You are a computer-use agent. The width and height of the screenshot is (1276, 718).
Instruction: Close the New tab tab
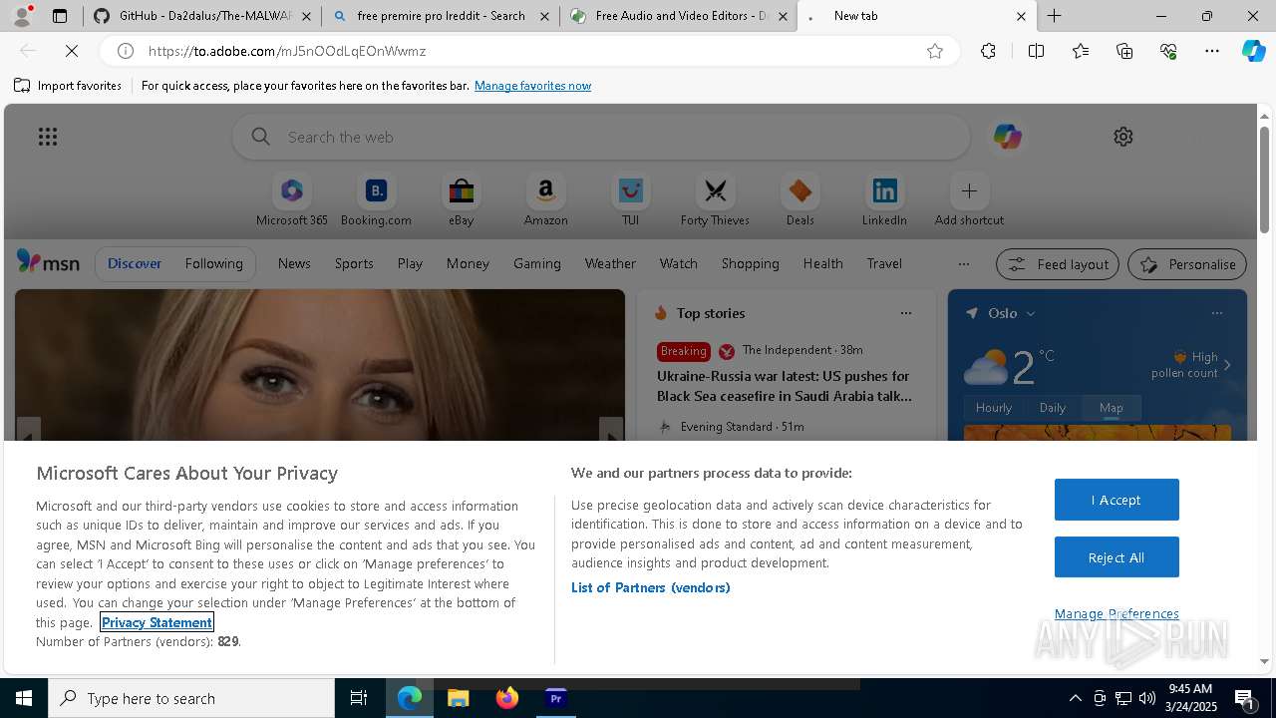[1021, 16]
